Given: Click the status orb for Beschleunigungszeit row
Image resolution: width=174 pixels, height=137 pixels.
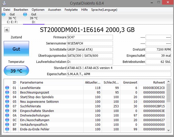Looking at the screenshot, I should pyautogui.click(x=7, y=92).
